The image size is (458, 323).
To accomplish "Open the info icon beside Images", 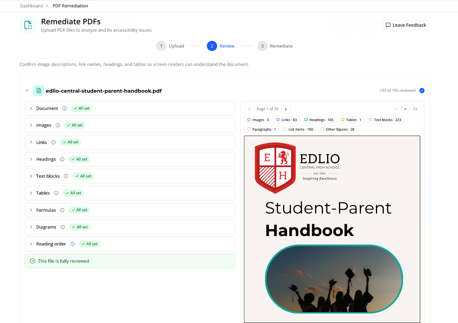I will (58, 125).
